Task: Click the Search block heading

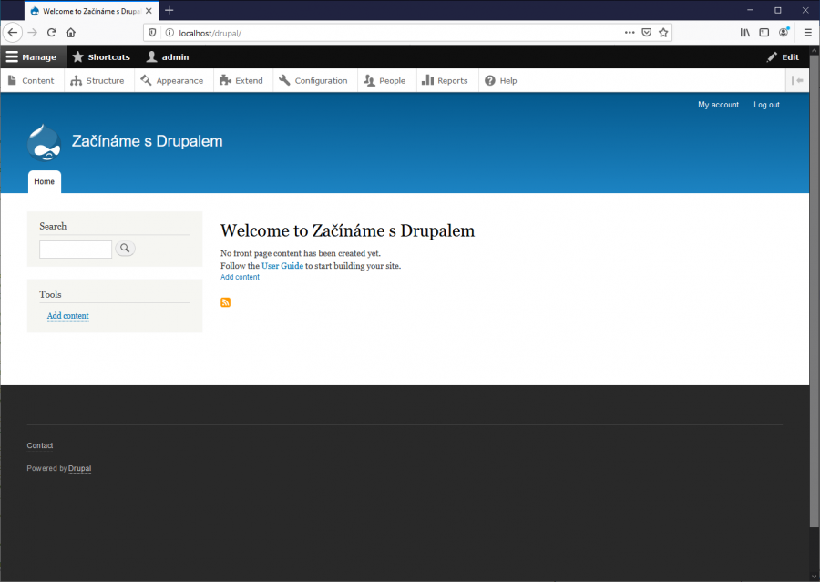Action: pos(53,227)
